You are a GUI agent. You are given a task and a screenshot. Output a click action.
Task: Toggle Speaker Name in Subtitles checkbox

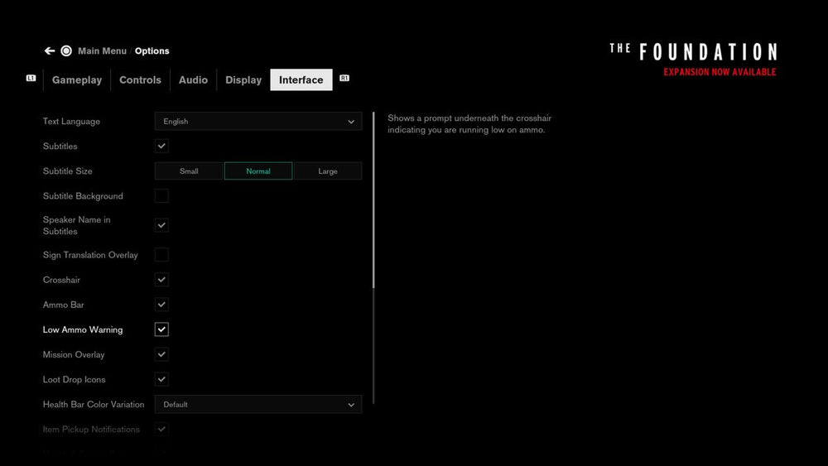pos(161,225)
